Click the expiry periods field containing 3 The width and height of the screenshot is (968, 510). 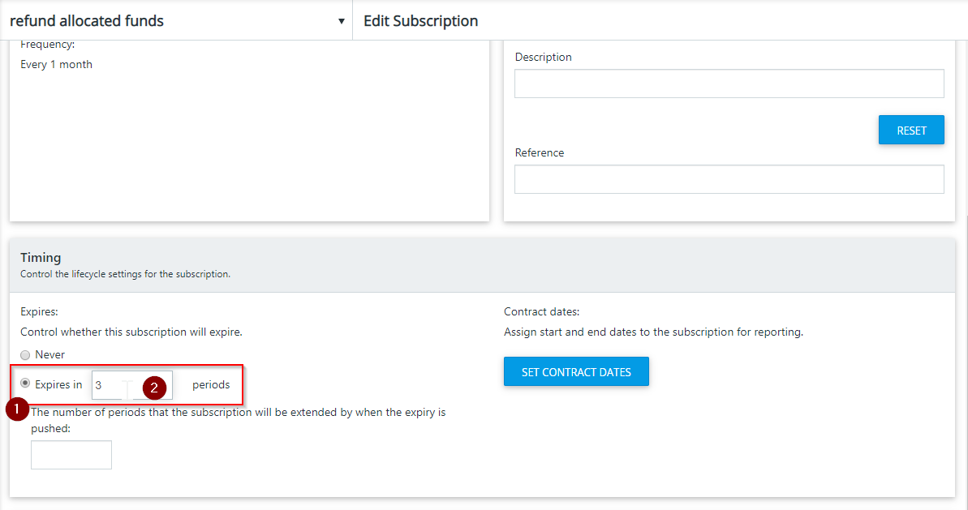point(132,385)
